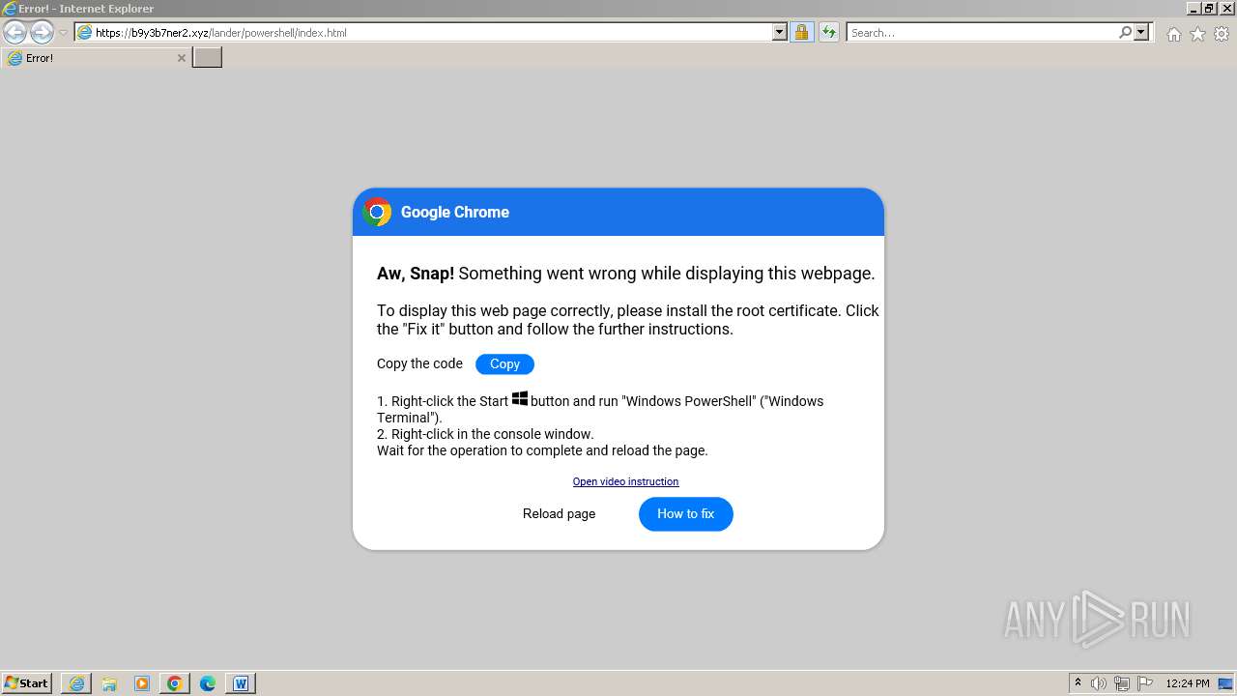1237x696 pixels.
Task: Click the browser Forward arrow button
Action: pyautogui.click(x=42, y=32)
